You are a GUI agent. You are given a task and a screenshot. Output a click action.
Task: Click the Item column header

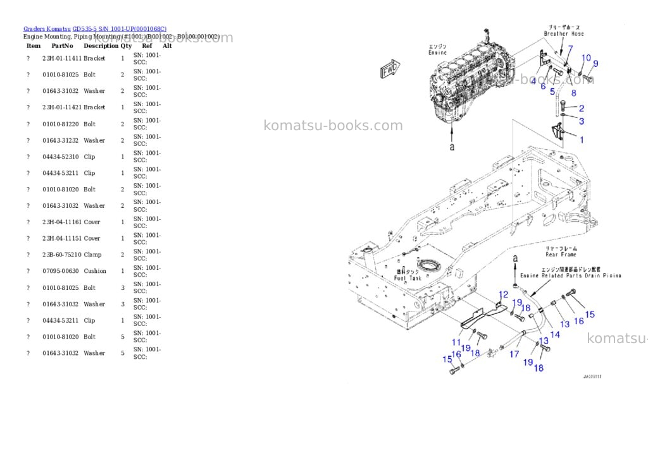point(34,45)
